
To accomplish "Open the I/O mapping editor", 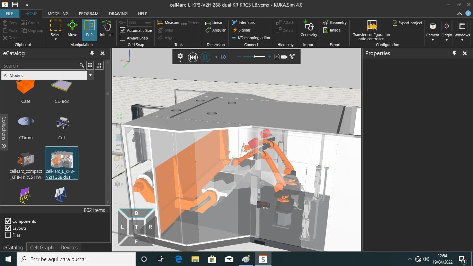I will (251, 38).
